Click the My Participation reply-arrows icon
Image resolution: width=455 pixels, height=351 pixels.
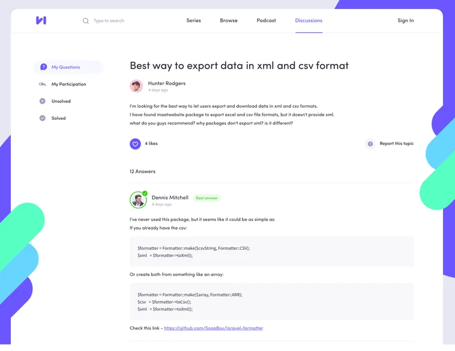point(43,84)
